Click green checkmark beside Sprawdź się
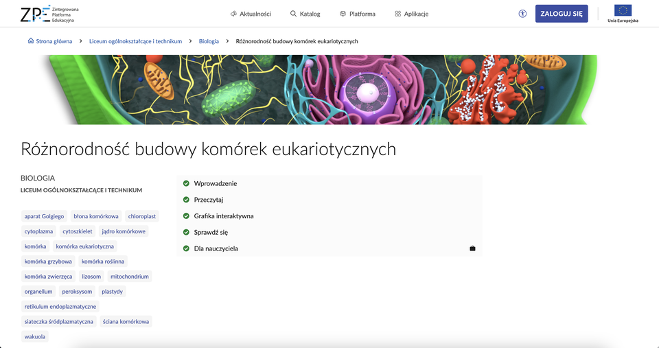659x348 pixels. (186, 232)
